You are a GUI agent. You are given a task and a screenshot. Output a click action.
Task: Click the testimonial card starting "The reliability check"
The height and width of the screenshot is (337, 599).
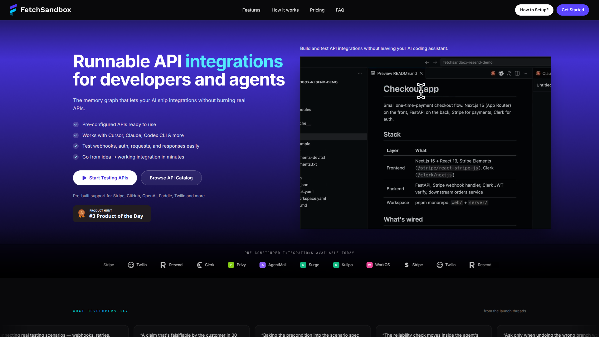434,331
